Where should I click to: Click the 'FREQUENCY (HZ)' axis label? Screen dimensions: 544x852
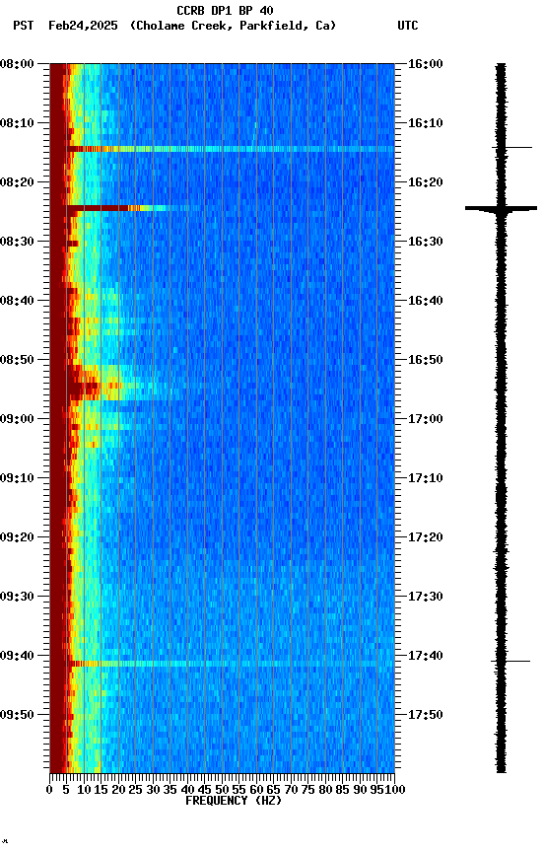pos(234,801)
